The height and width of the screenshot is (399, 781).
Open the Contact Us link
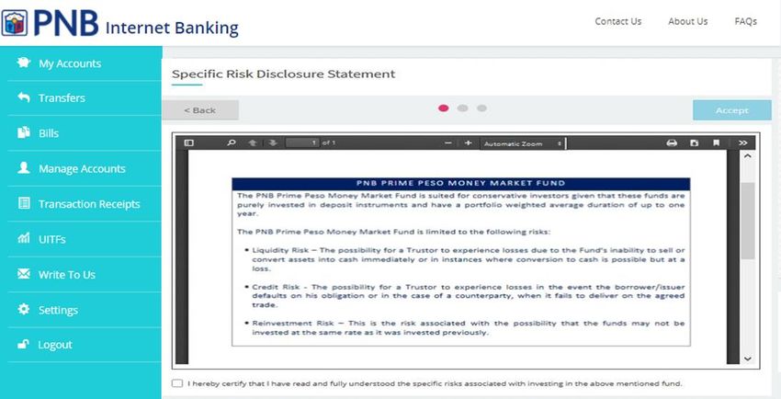[618, 21]
